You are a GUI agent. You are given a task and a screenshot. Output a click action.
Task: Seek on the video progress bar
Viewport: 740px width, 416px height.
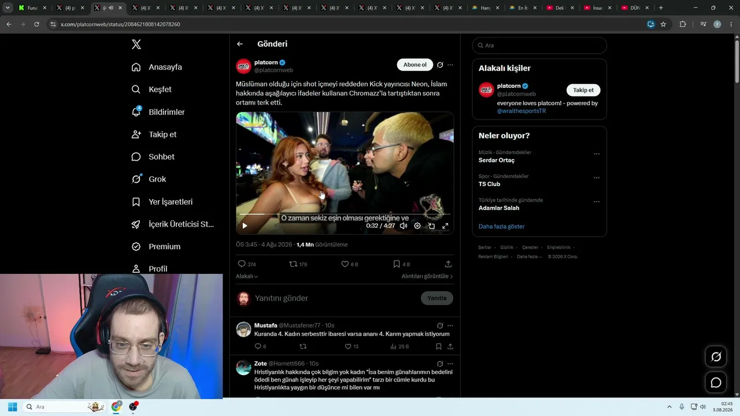[345, 214]
